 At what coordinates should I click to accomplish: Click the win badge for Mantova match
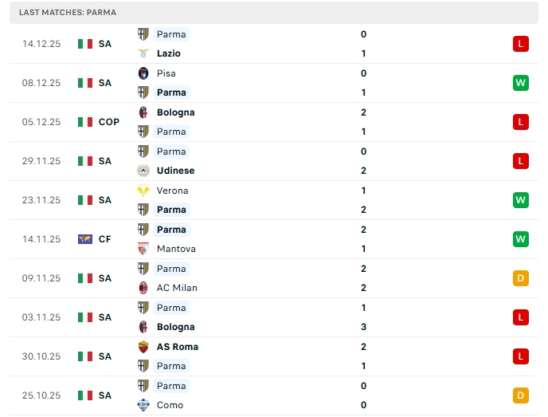[521, 239]
